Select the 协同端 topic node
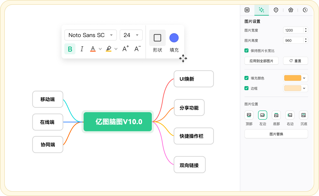The image size is (319, 196). click(x=48, y=145)
